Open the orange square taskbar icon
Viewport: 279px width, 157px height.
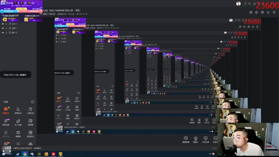[46, 154]
